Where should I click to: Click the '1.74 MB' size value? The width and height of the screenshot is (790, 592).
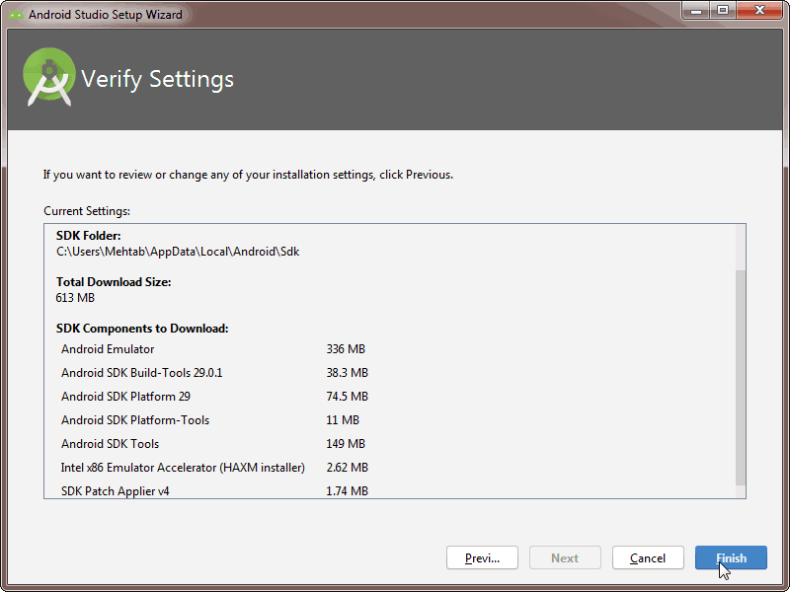point(348,490)
